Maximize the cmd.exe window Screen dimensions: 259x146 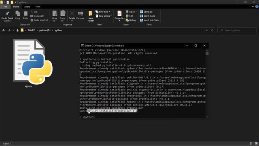coord(195,45)
